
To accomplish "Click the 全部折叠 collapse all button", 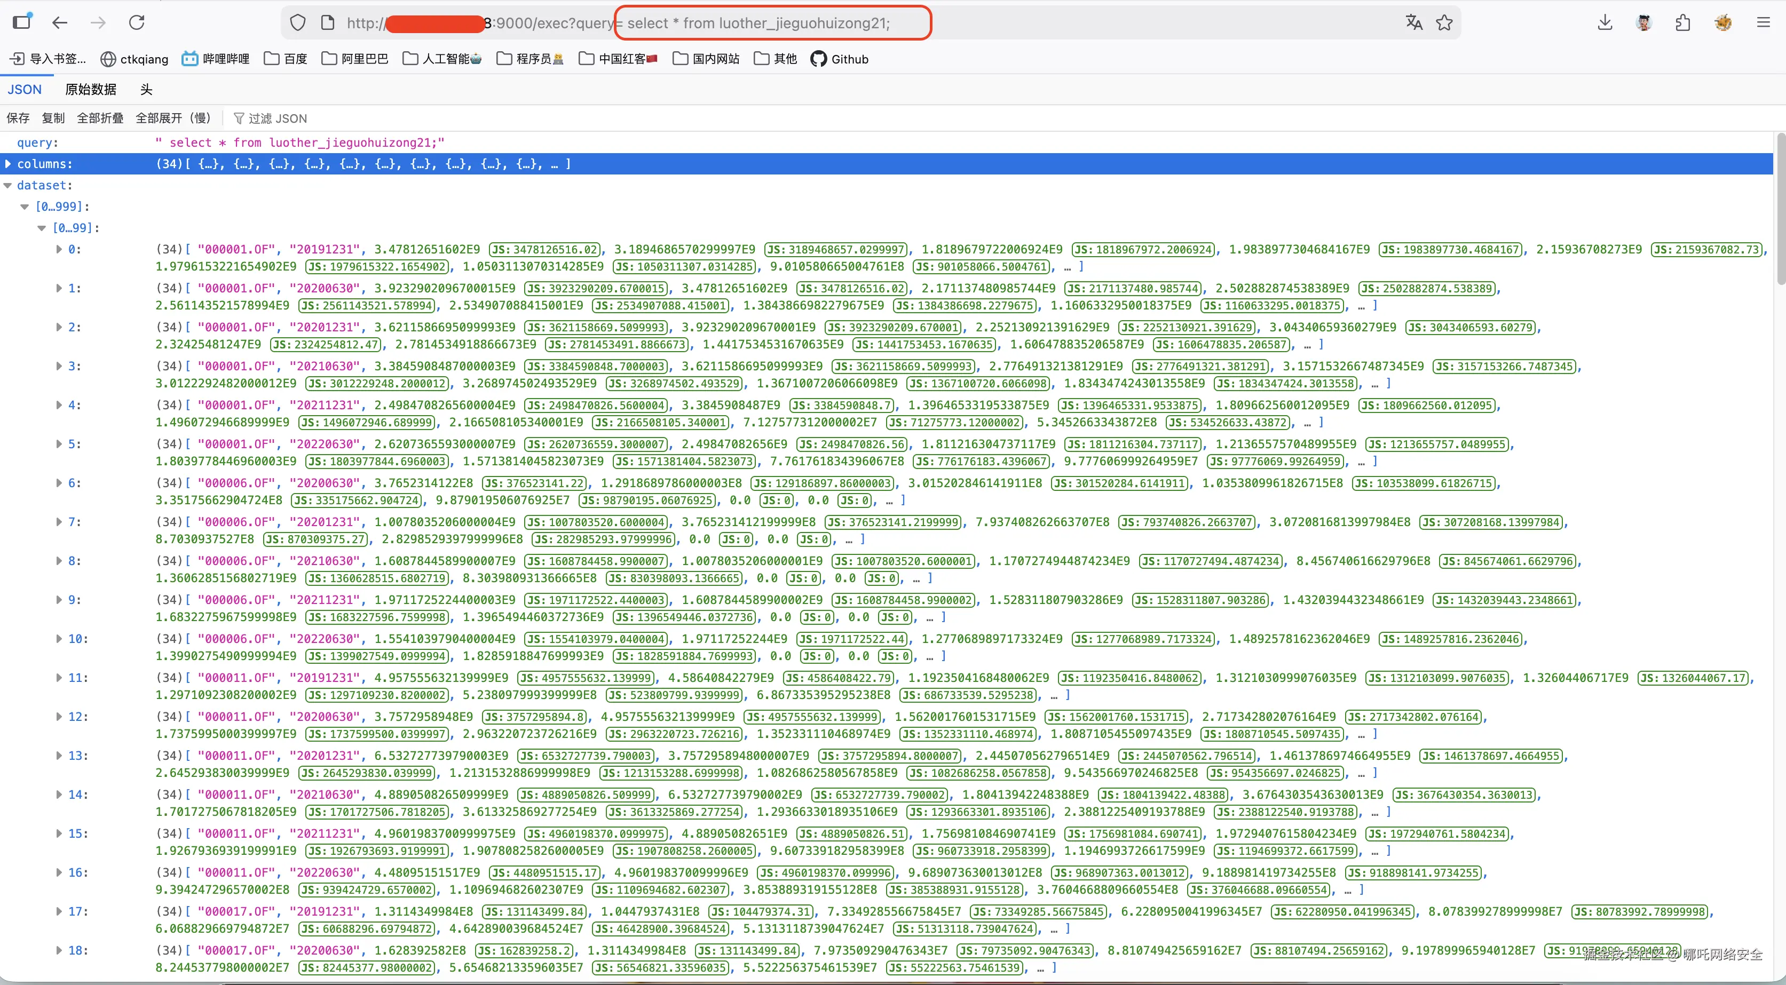I will pyautogui.click(x=100, y=118).
